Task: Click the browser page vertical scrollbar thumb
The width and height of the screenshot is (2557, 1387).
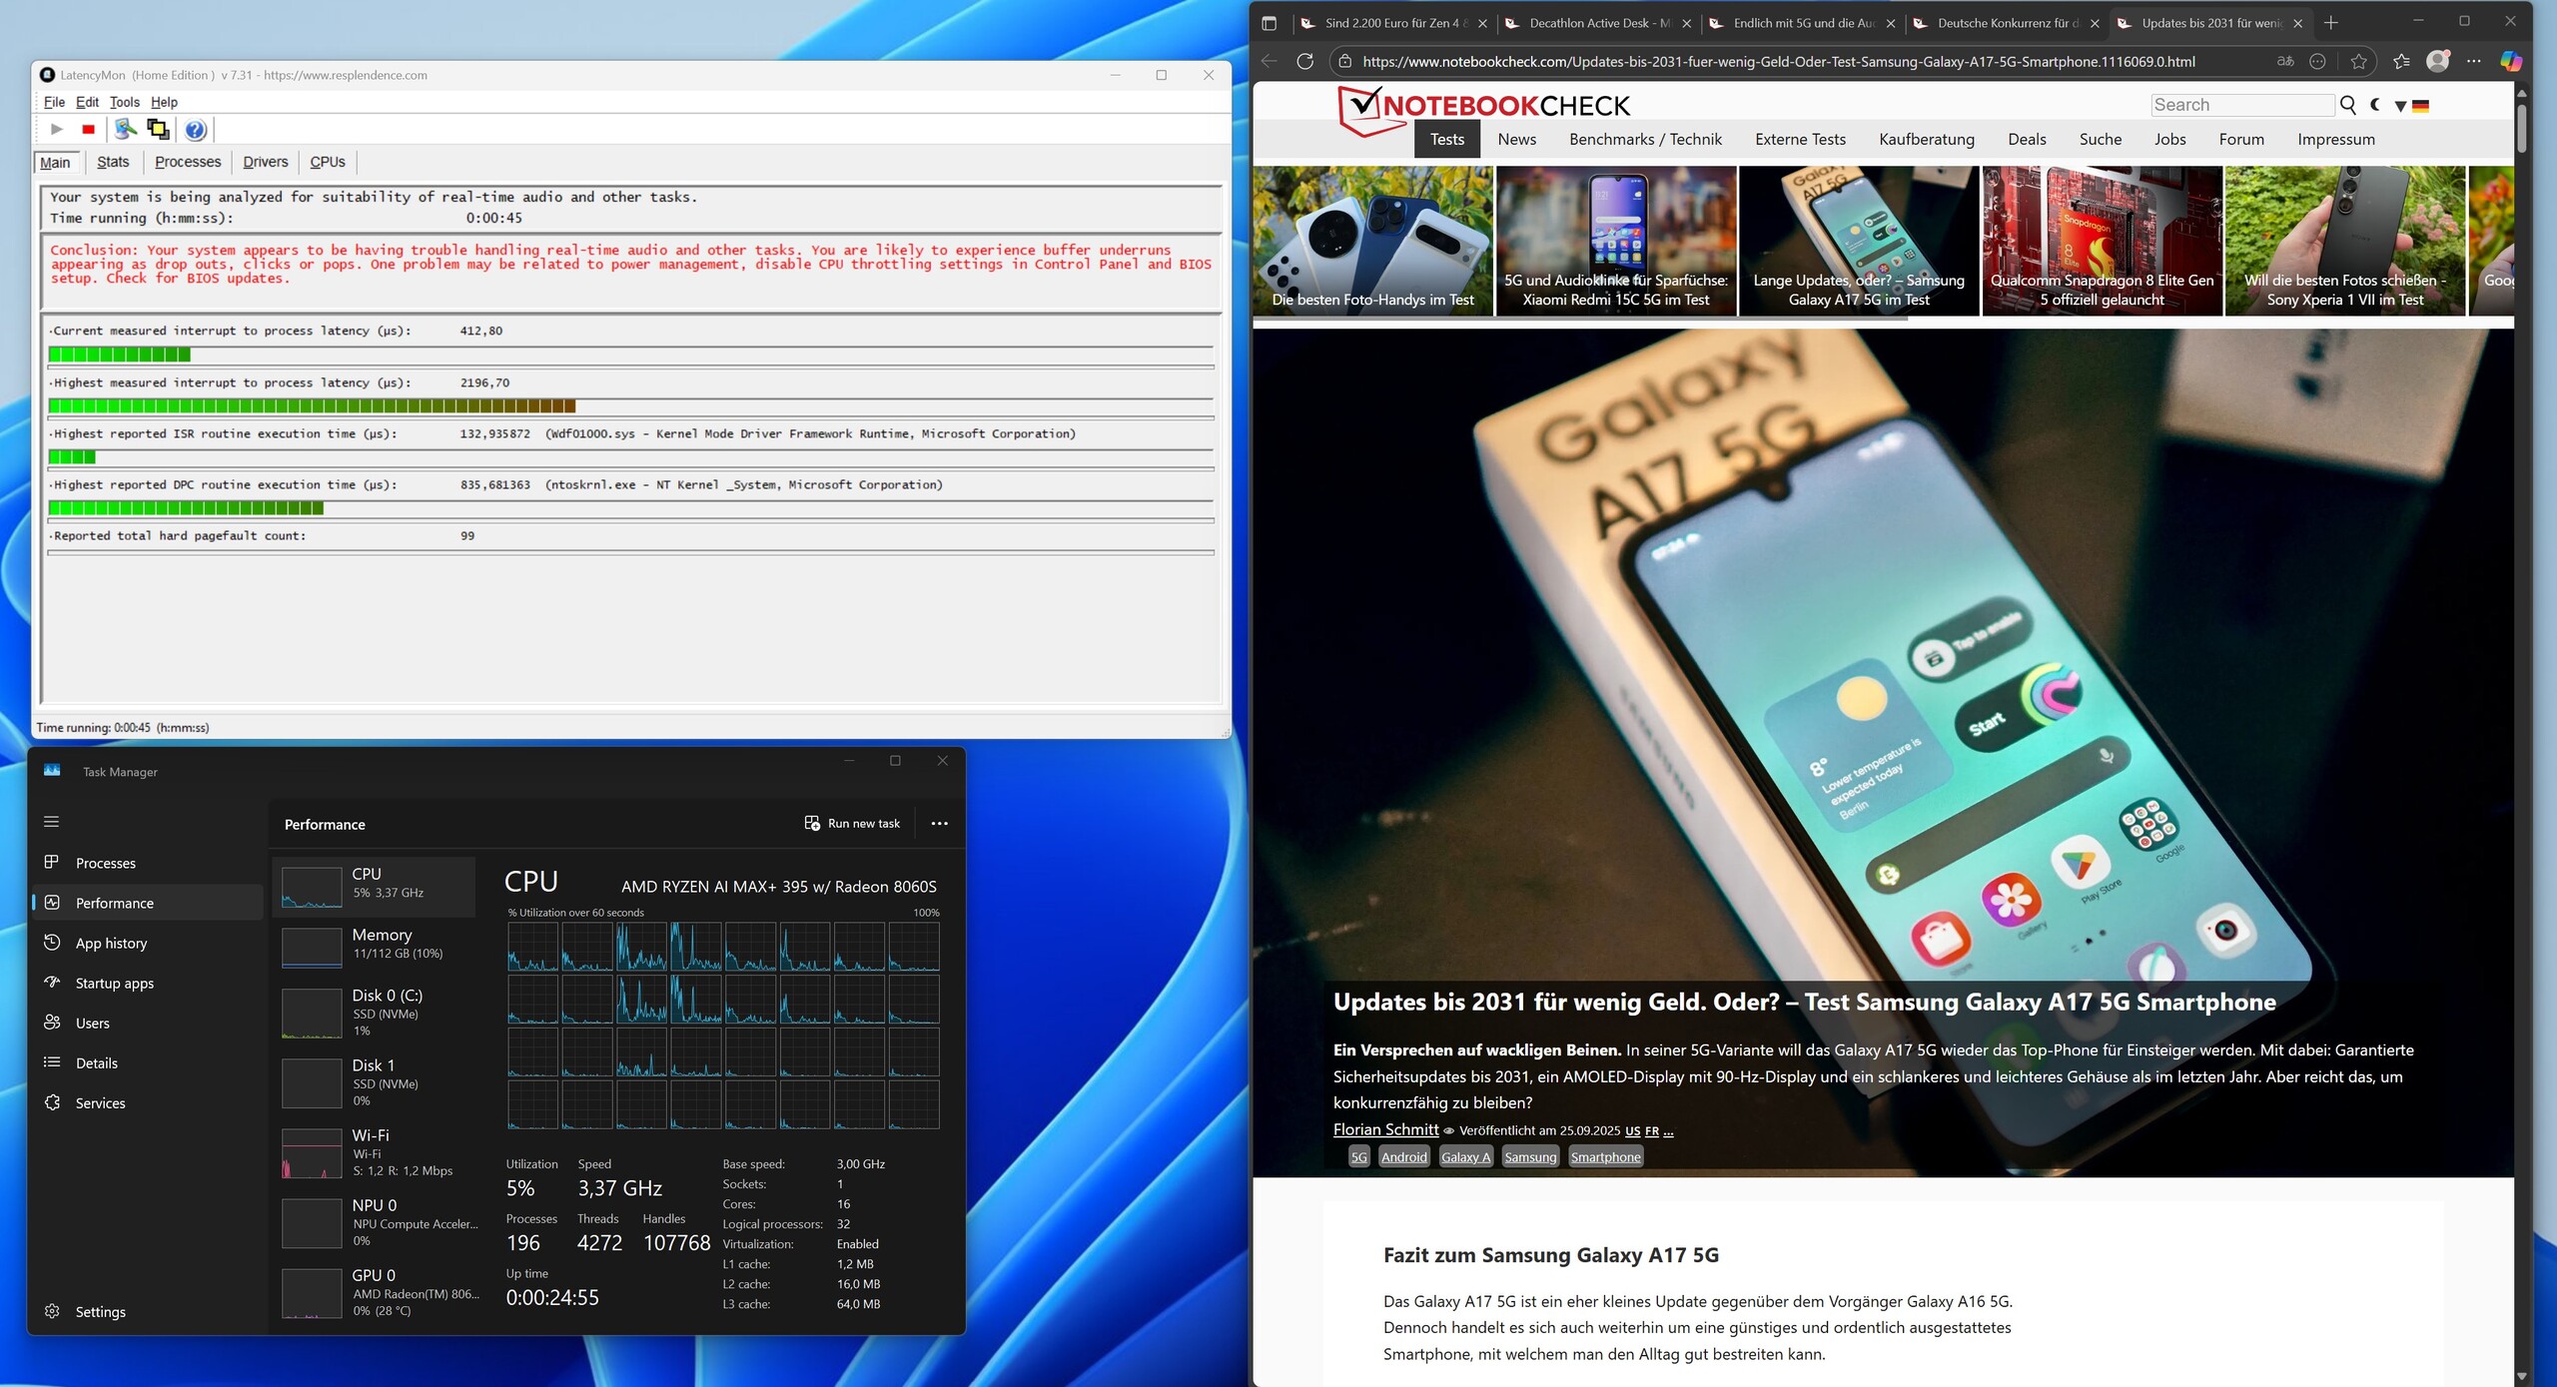Action: click(2521, 128)
